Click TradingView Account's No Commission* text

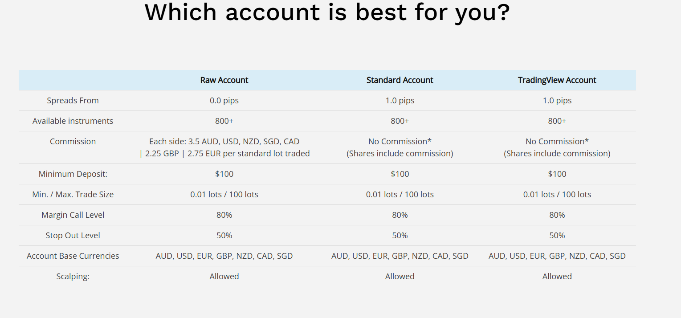tap(557, 142)
